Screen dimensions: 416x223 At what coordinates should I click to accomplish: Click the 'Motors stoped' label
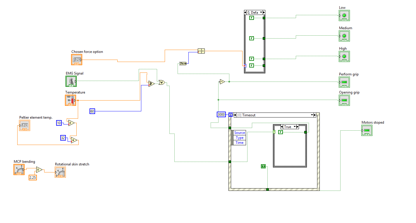click(373, 122)
